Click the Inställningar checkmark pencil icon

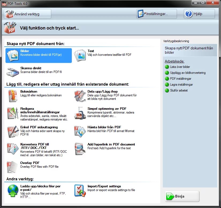click(x=142, y=14)
